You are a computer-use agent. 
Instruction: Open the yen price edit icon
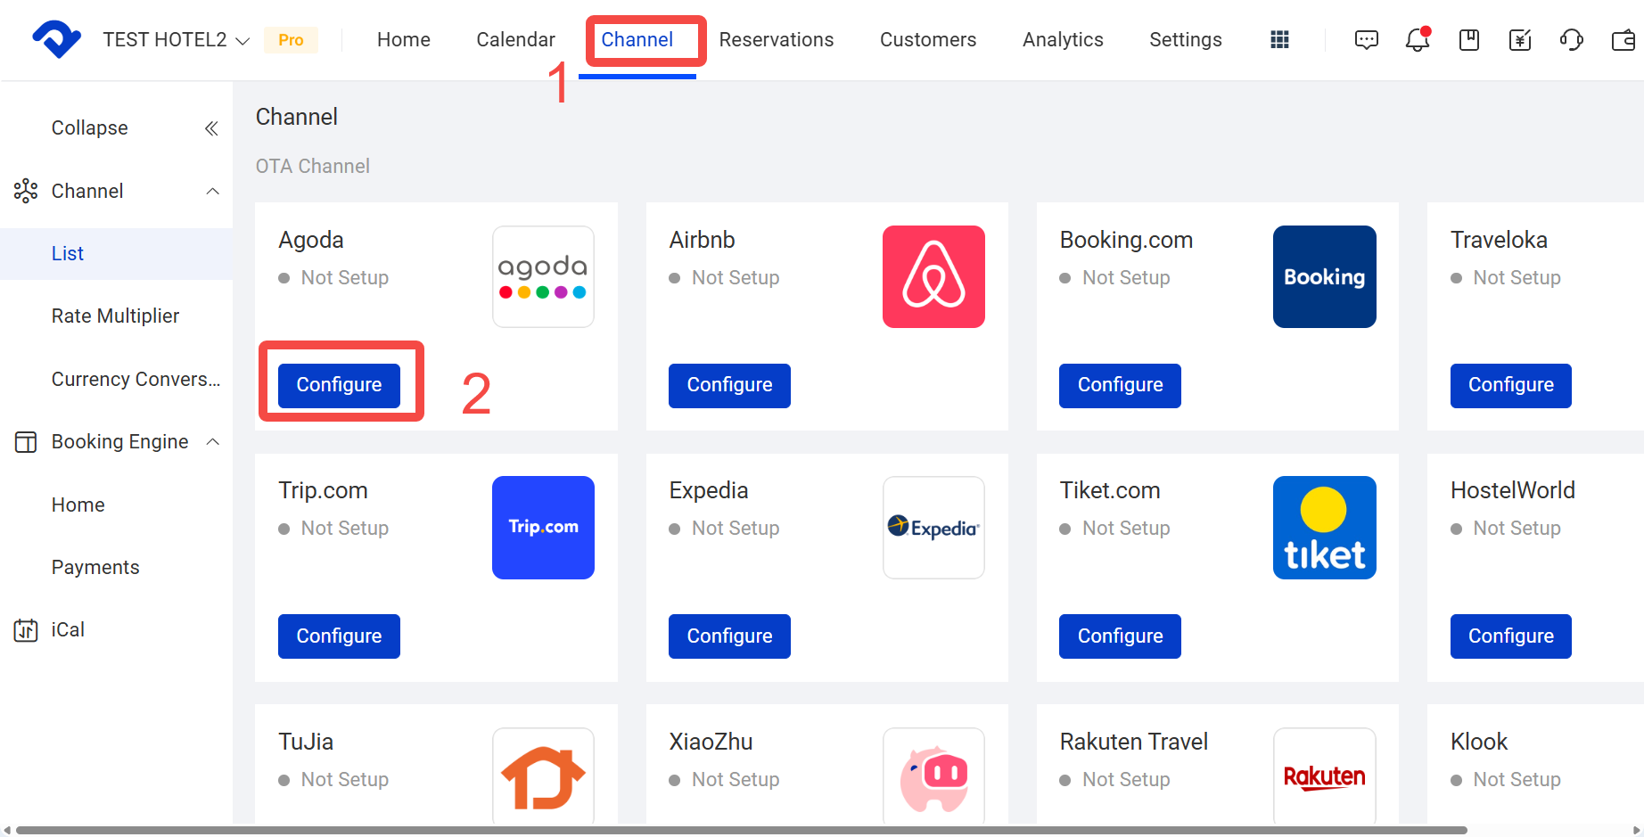pos(1520,39)
